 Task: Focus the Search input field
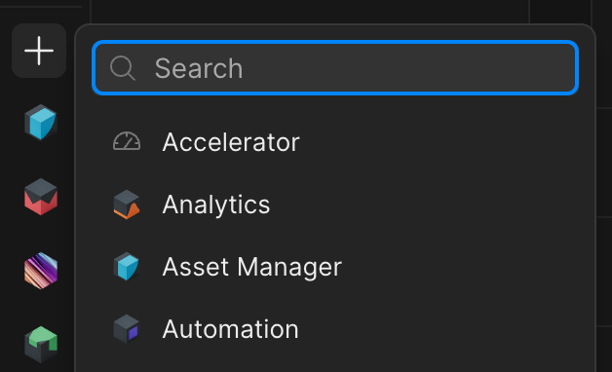click(x=335, y=68)
